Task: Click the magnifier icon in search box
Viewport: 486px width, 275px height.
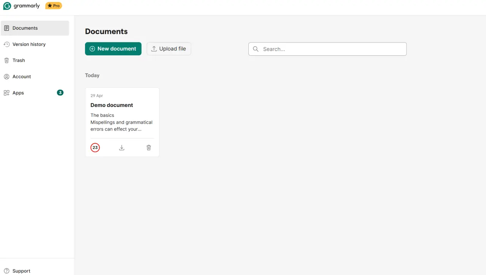Action: point(256,49)
